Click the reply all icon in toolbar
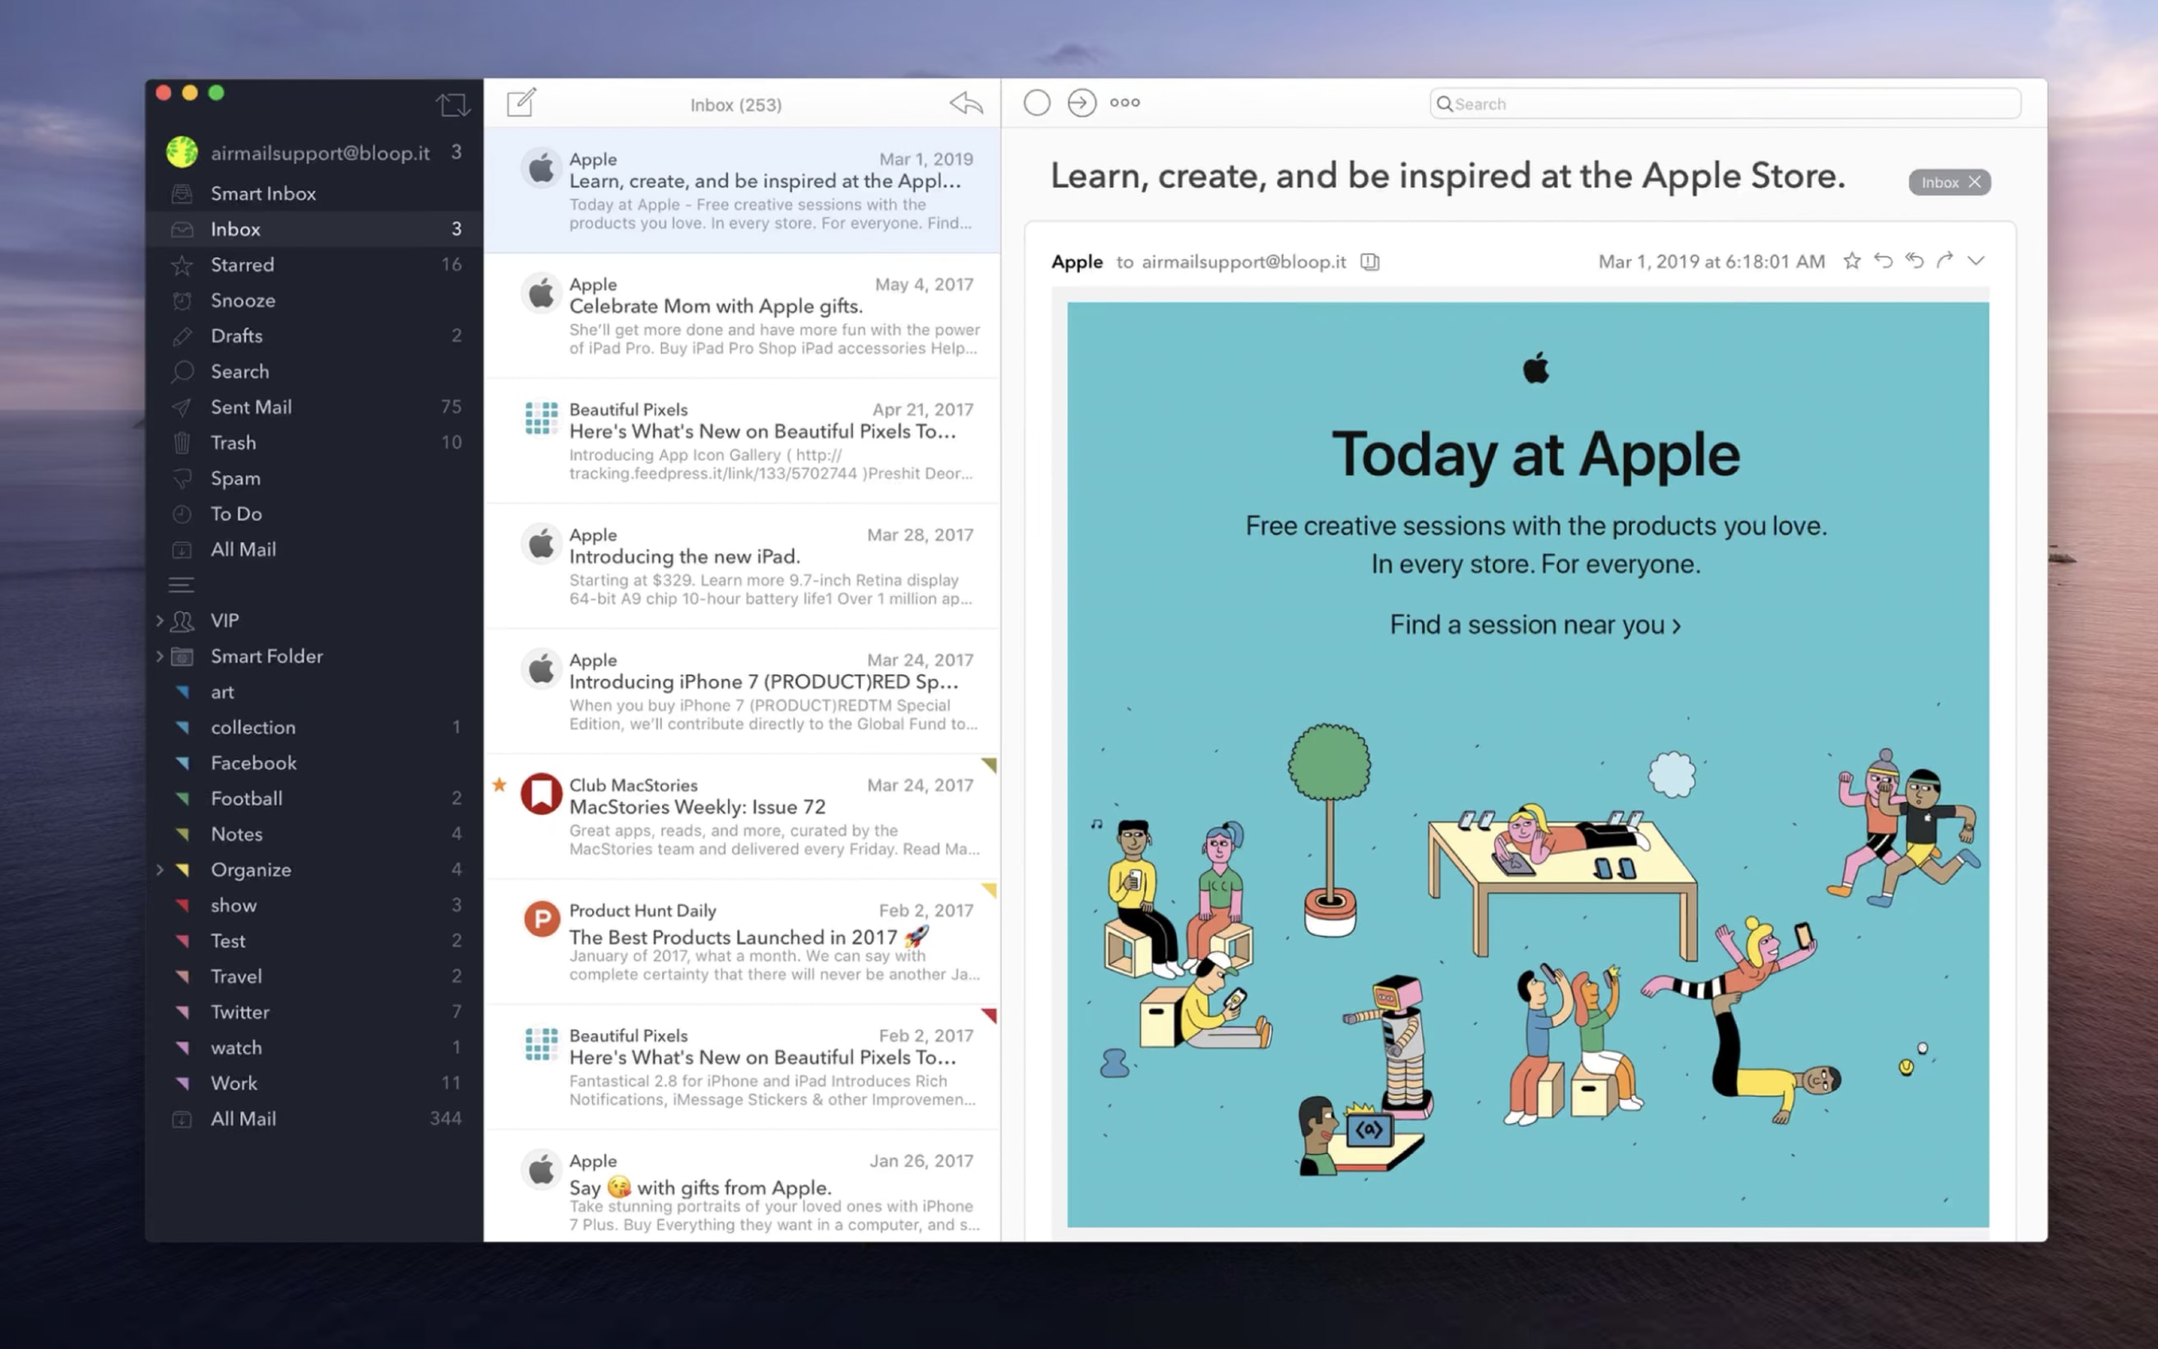The width and height of the screenshot is (2158, 1349). click(x=1914, y=260)
